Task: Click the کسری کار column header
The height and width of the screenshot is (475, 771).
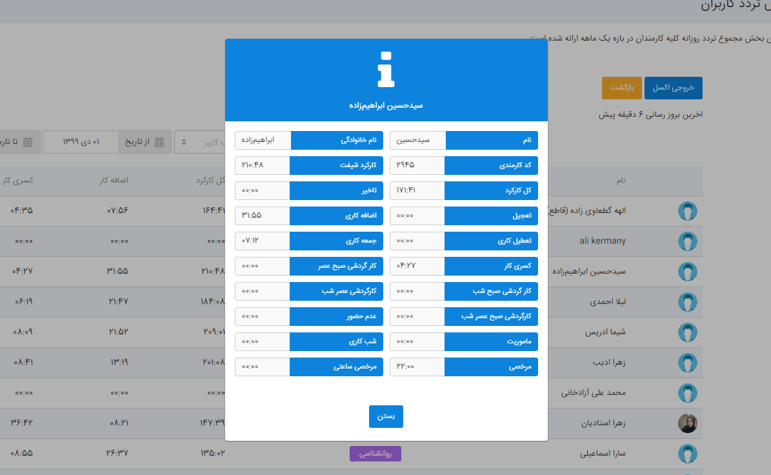Action: (x=17, y=181)
